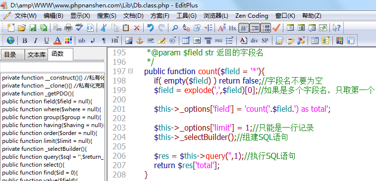This screenshot has width=376, height=181.
Task: Switch to the 文本库 tab
Action: click(x=37, y=55)
